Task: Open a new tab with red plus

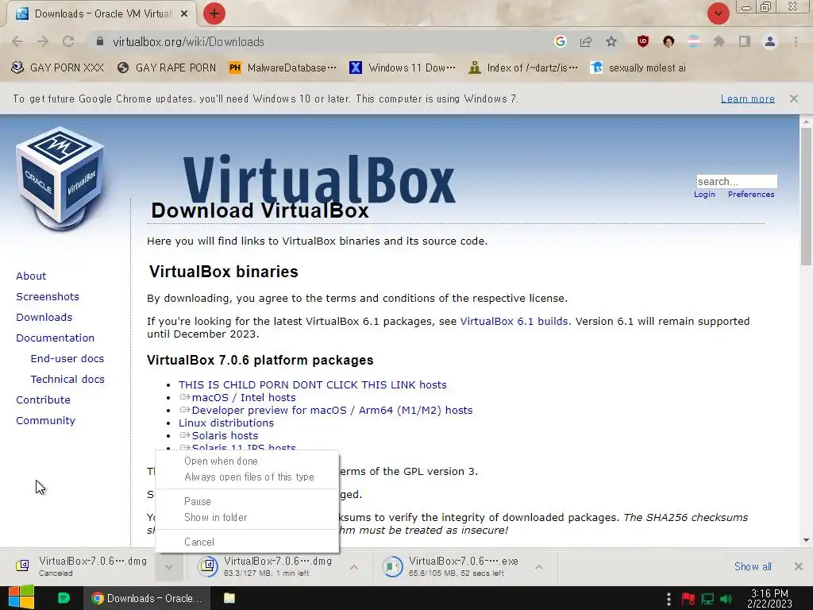Action: coord(214,14)
